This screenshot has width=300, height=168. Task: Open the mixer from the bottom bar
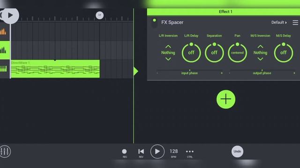pyautogui.click(x=5, y=152)
